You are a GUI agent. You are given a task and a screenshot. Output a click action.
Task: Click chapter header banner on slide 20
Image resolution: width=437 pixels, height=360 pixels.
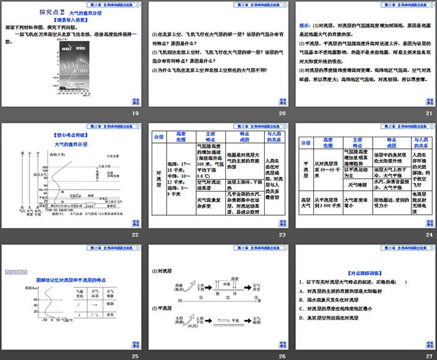pos(261,5)
